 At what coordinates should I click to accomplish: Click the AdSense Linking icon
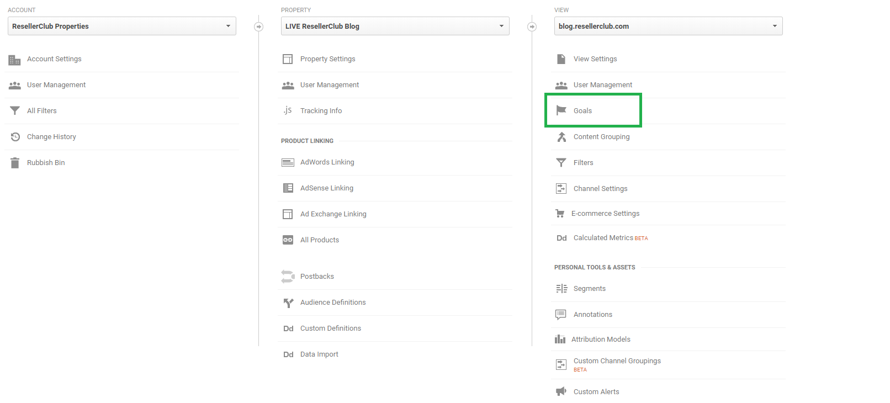[x=288, y=188]
